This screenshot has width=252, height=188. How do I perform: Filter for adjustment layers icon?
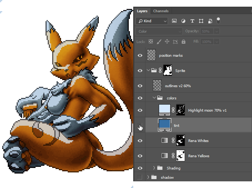pos(183,21)
